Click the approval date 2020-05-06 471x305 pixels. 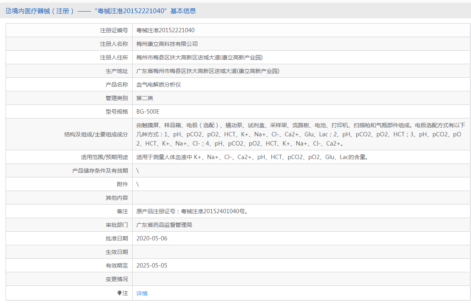152,238
